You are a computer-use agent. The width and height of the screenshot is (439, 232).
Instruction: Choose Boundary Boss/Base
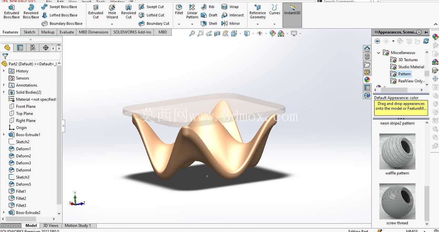62,23
